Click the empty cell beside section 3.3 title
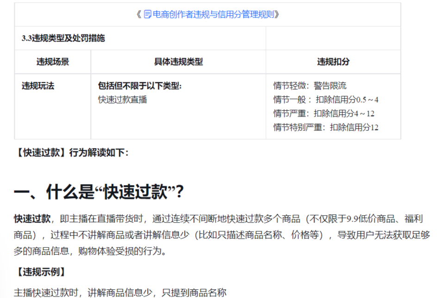The height and width of the screenshot is (298, 439). coord(333,38)
